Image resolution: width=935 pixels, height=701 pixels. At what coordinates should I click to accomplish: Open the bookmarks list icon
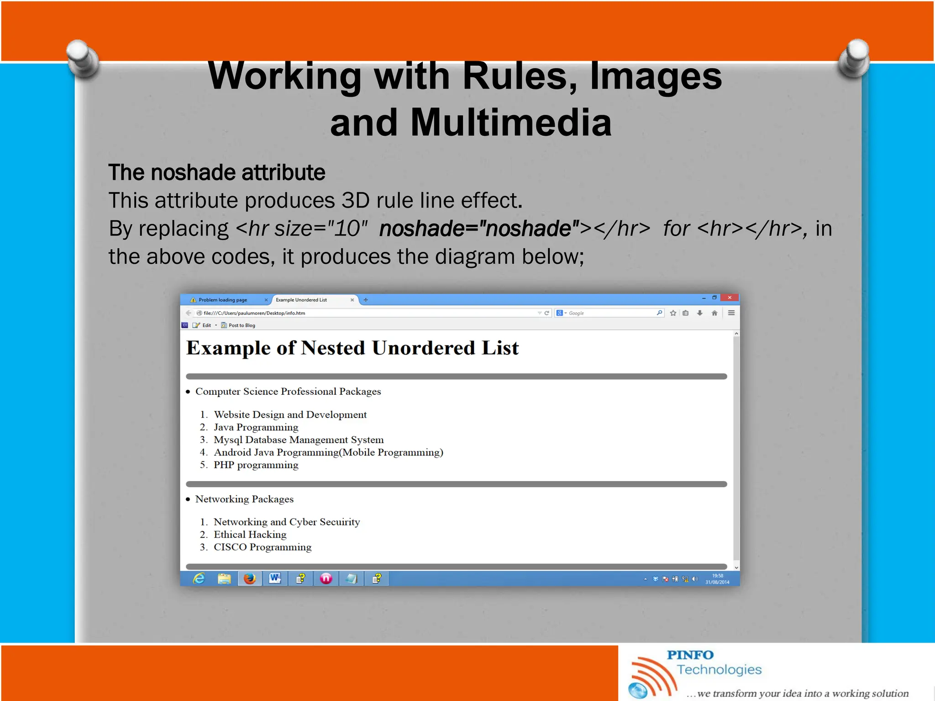[686, 313]
